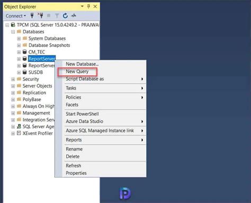Open the Connect dropdown

(16, 16)
